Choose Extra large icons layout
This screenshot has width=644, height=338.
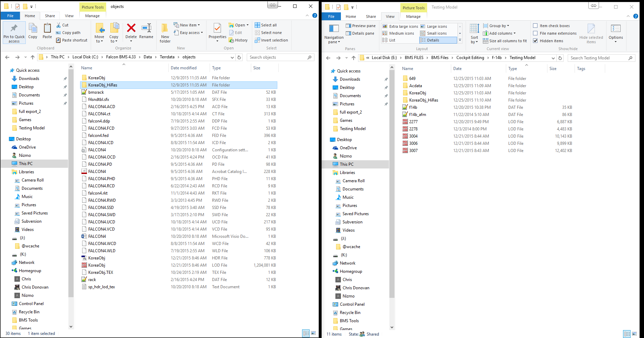click(400, 26)
